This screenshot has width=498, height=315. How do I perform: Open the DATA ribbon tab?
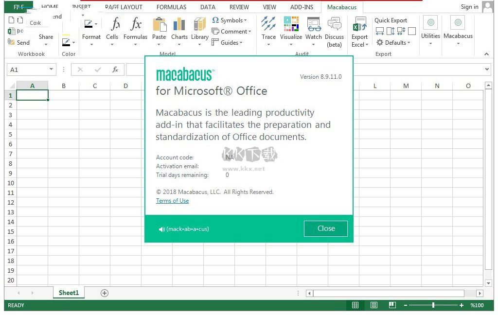pos(208,7)
